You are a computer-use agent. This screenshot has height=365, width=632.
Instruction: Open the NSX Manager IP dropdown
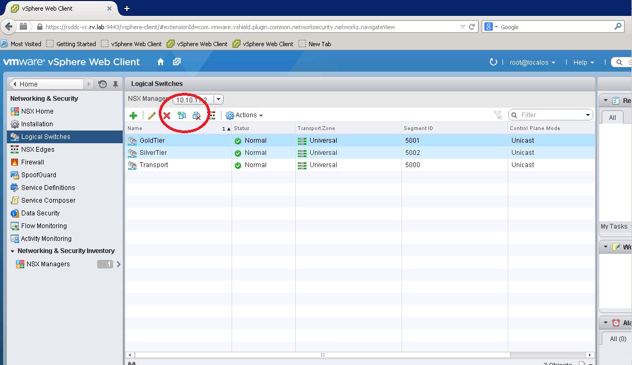click(218, 99)
